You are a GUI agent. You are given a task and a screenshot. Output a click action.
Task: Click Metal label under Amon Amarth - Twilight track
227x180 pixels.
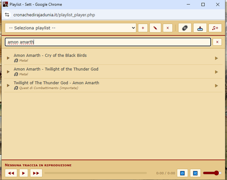coord(23,74)
